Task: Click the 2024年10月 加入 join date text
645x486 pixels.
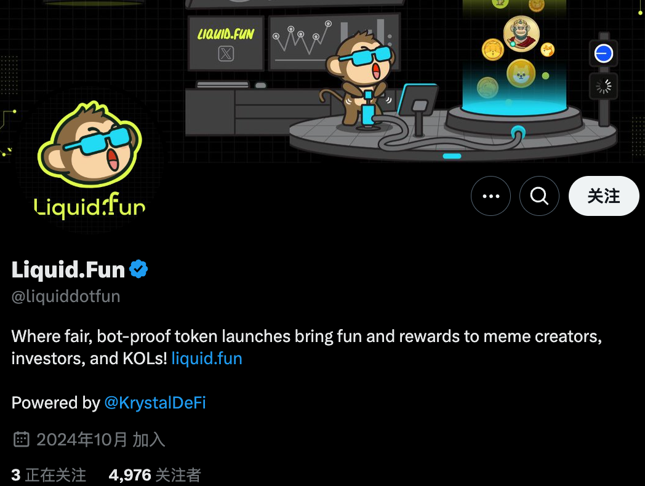Action: click(x=101, y=439)
